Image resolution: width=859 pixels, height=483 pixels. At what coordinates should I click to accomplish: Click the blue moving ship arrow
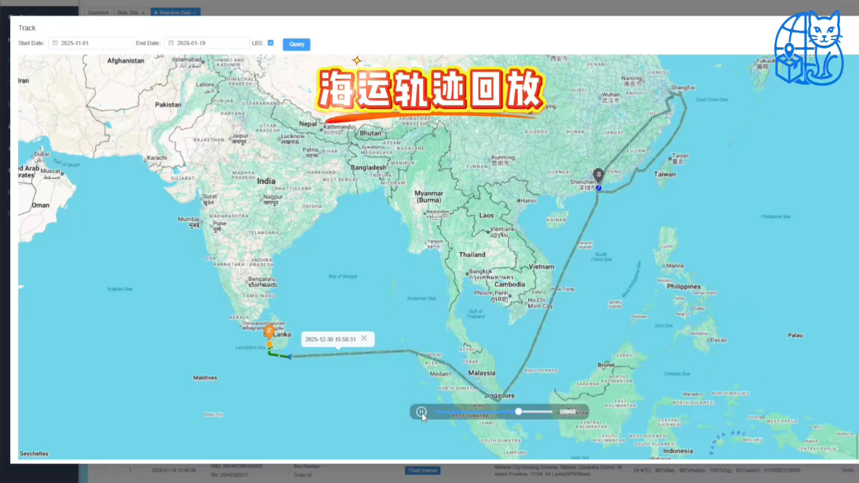coord(289,356)
